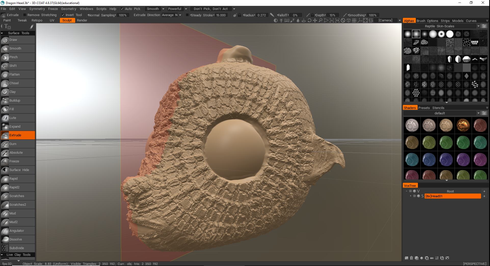Toggle the Auto Pick checkbox
Screen dimensions: 490x266
click(x=122, y=9)
